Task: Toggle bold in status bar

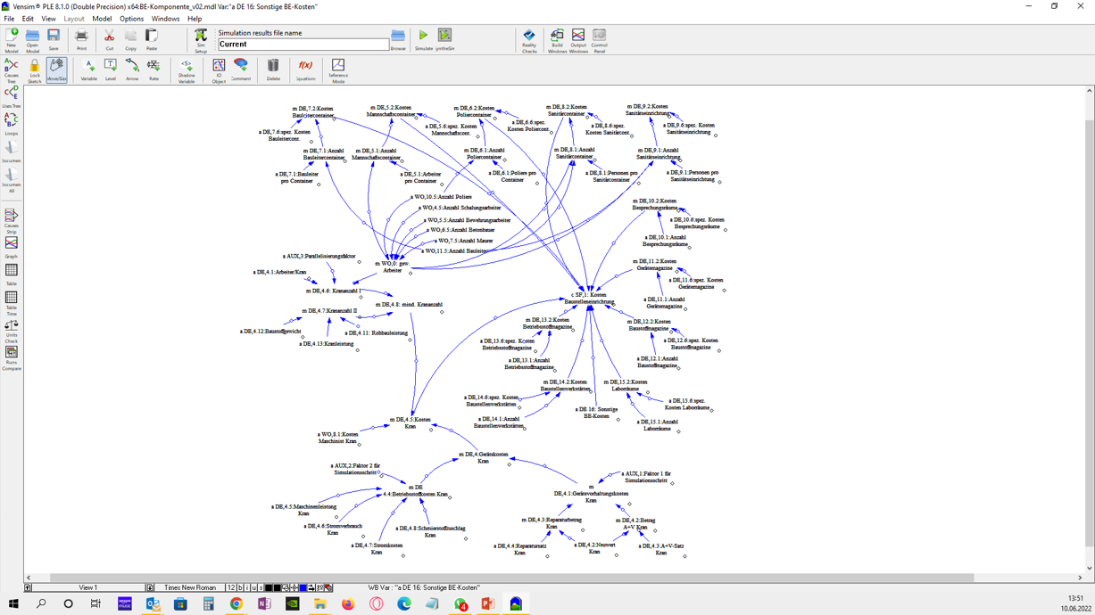Action: click(240, 588)
